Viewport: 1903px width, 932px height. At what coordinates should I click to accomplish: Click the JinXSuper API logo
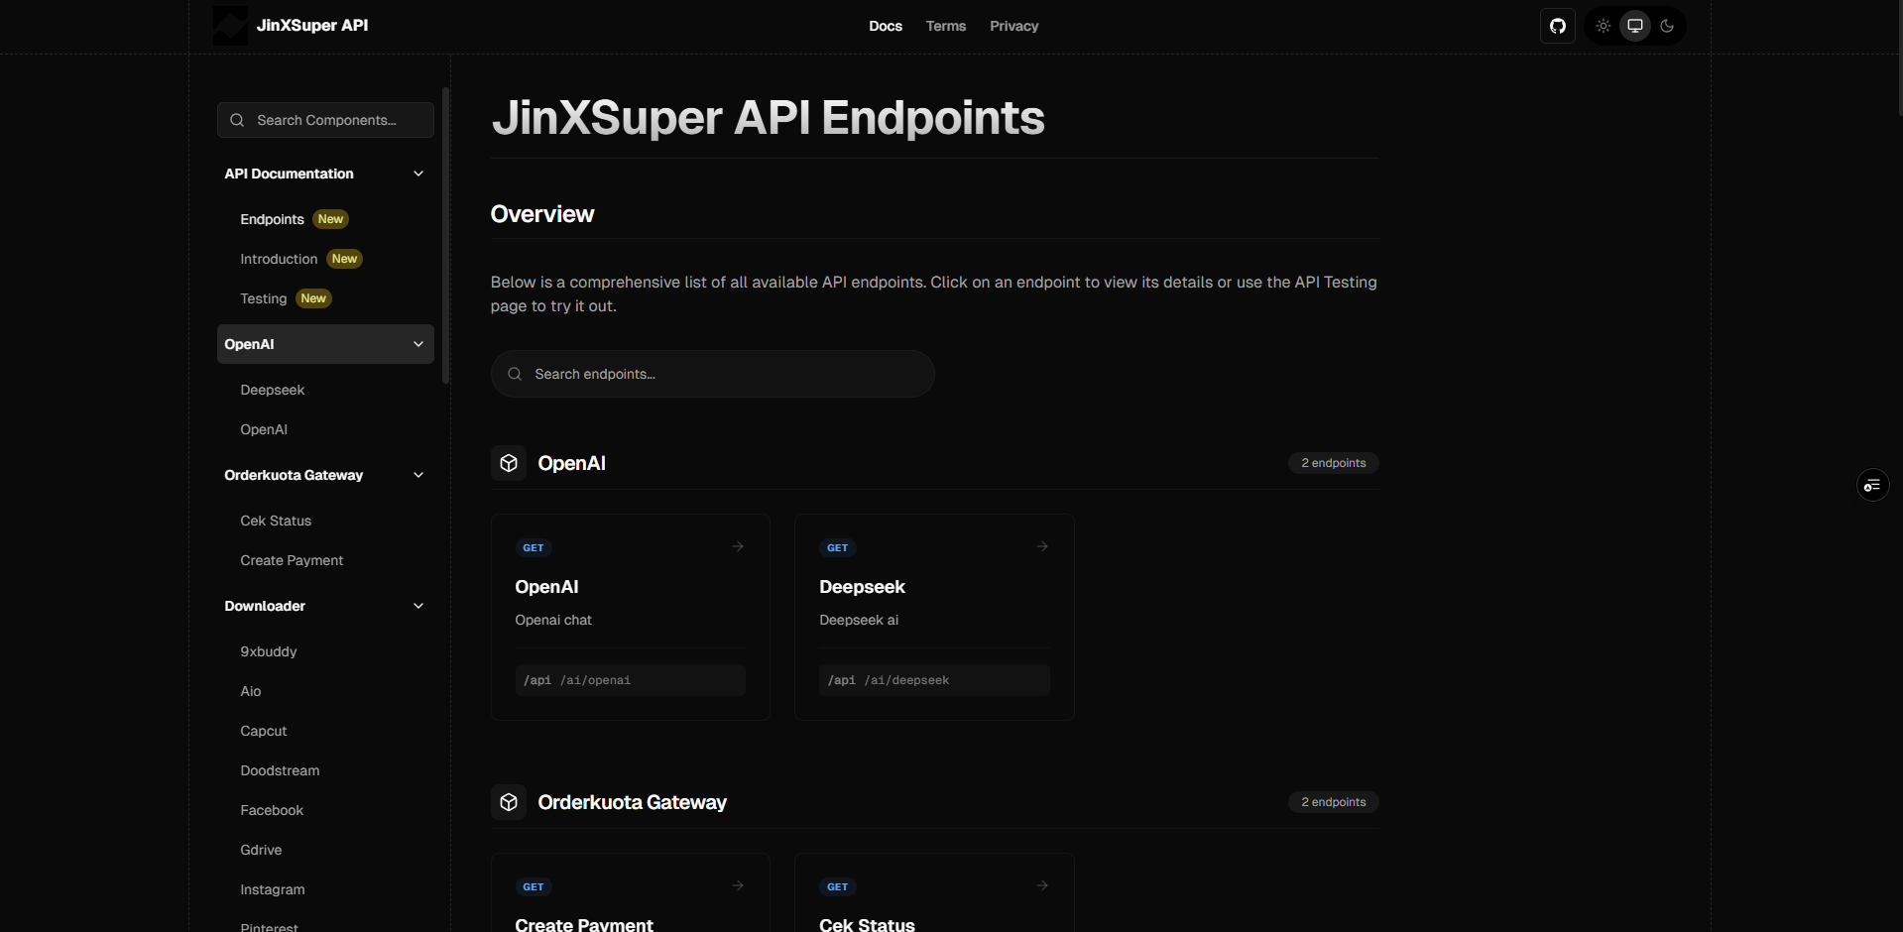(x=231, y=26)
